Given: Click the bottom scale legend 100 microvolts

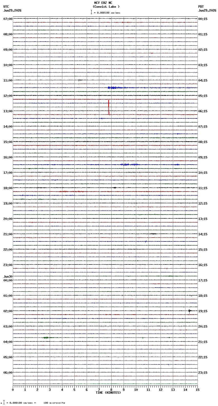Looking at the screenshot, I should point(54,403).
